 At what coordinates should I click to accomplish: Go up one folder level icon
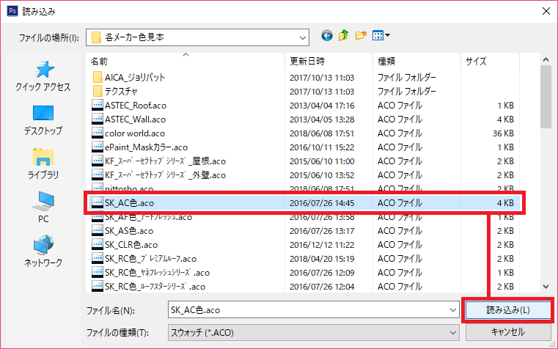tap(343, 35)
